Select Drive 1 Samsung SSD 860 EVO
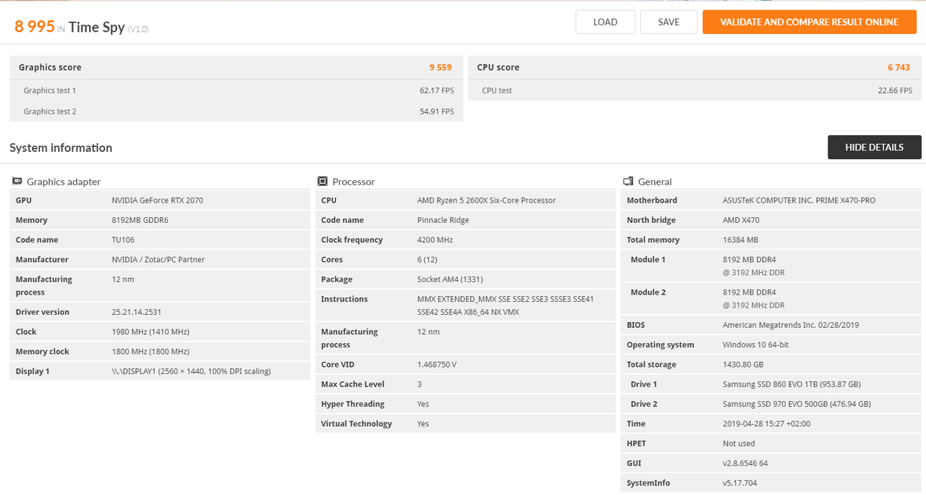This screenshot has height=495, width=926. pyautogui.click(x=791, y=384)
